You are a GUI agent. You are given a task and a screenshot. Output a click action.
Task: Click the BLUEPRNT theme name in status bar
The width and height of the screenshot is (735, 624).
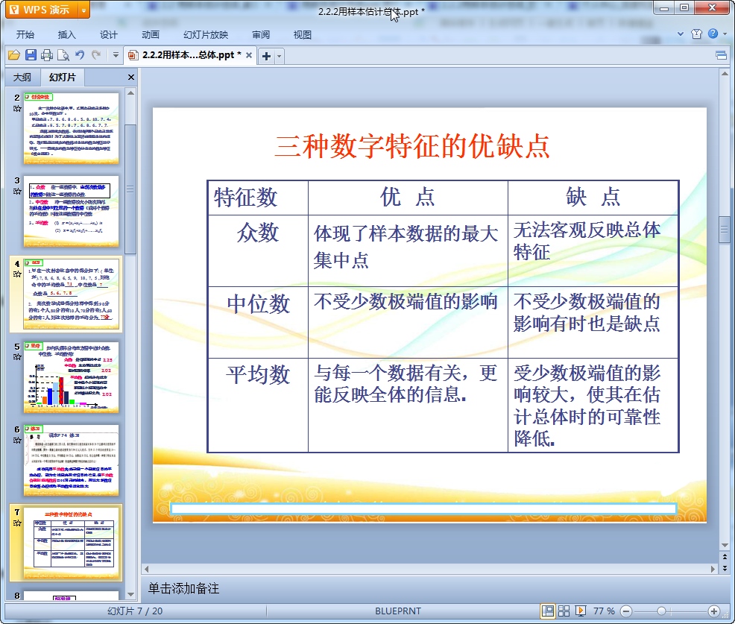pos(398,611)
